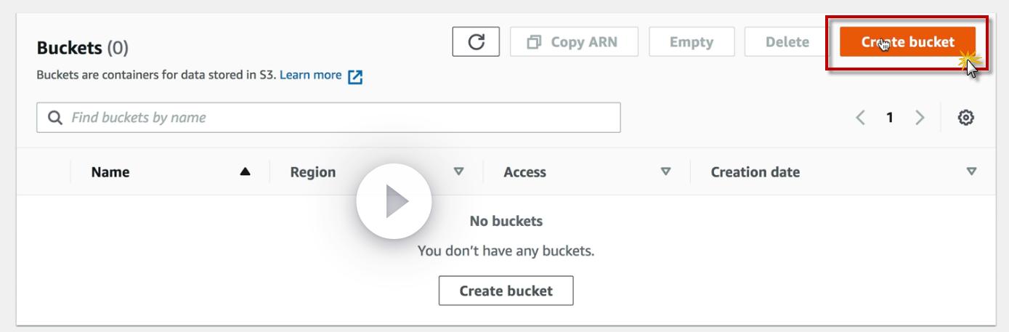This screenshot has width=1009, height=332.
Task: Sort by Access using its arrow
Action: [665, 172]
